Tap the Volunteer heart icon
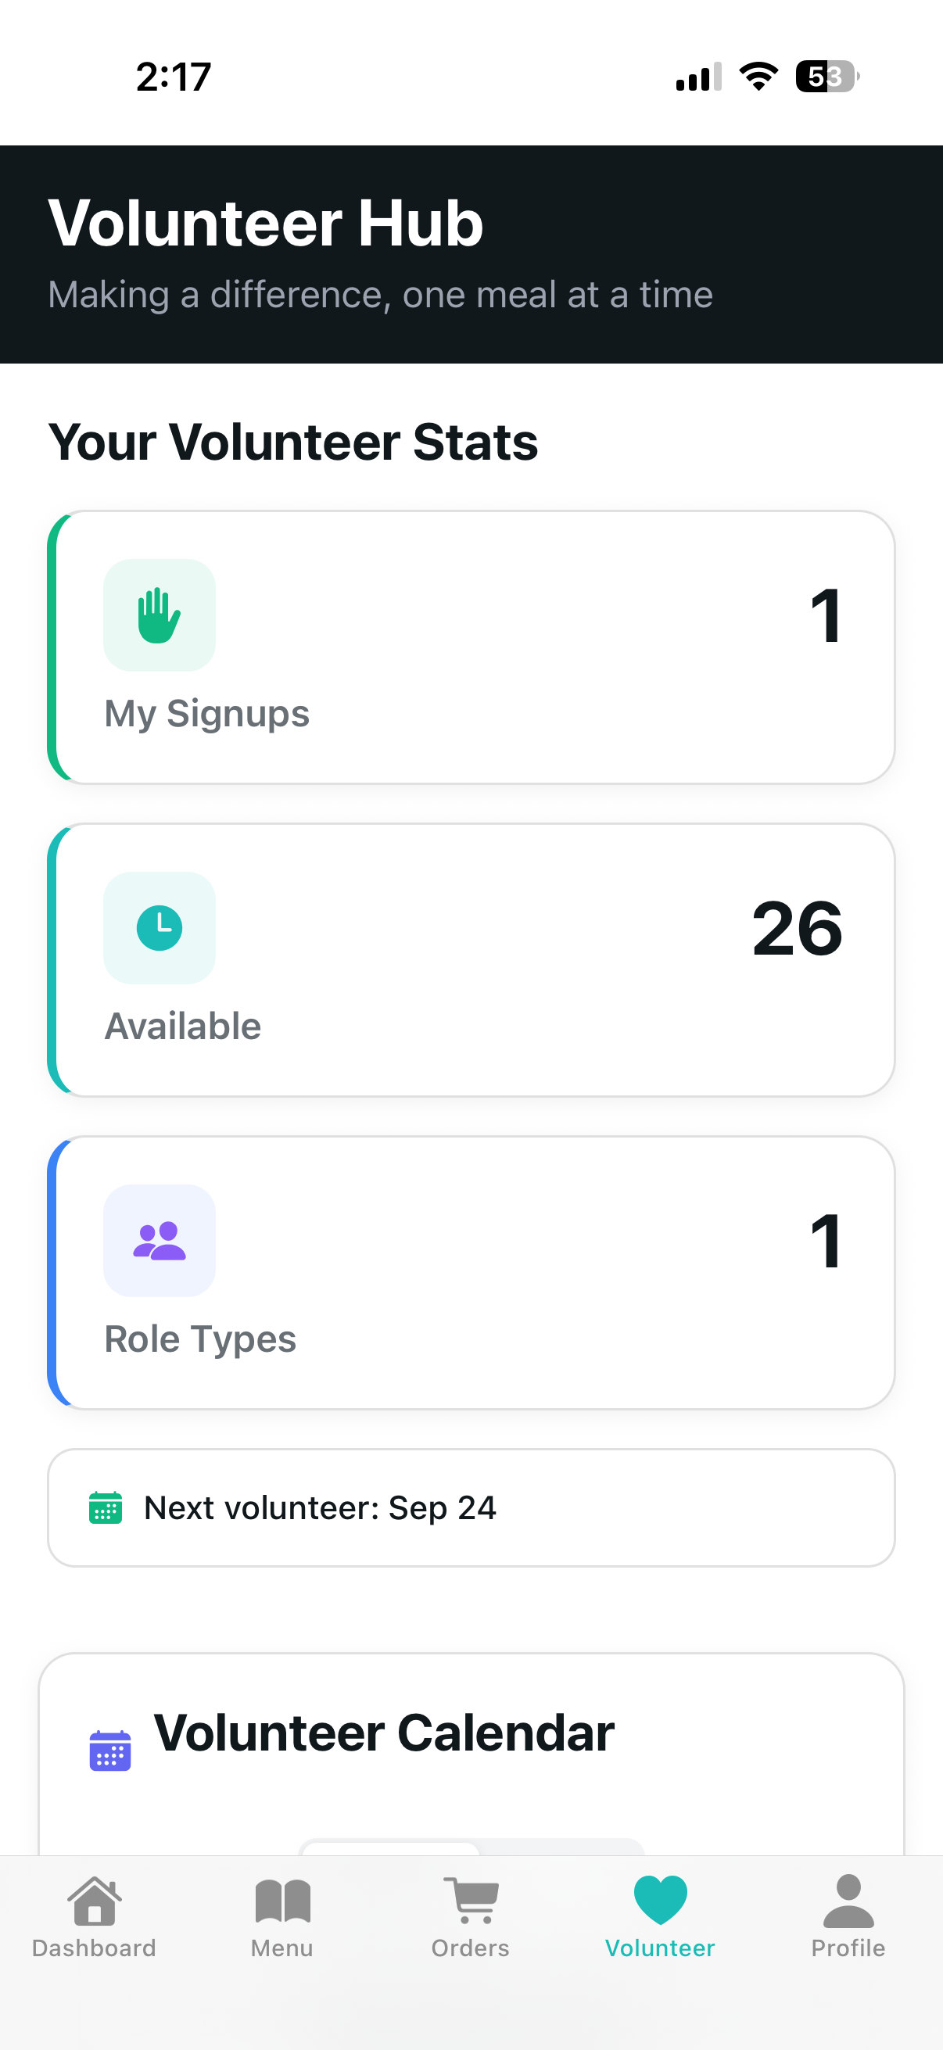The image size is (943, 2050). (660, 1901)
